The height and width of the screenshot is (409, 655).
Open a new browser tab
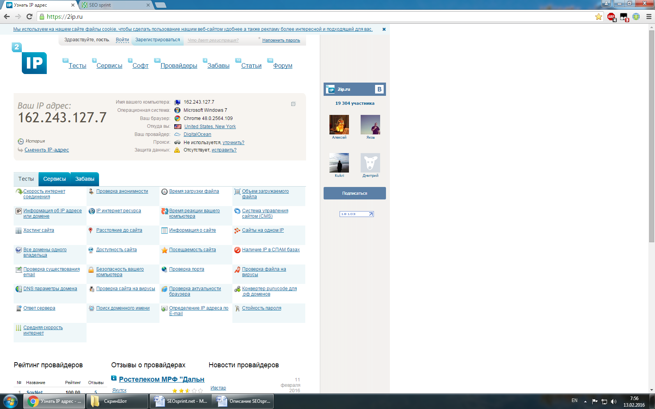pyautogui.click(x=160, y=5)
